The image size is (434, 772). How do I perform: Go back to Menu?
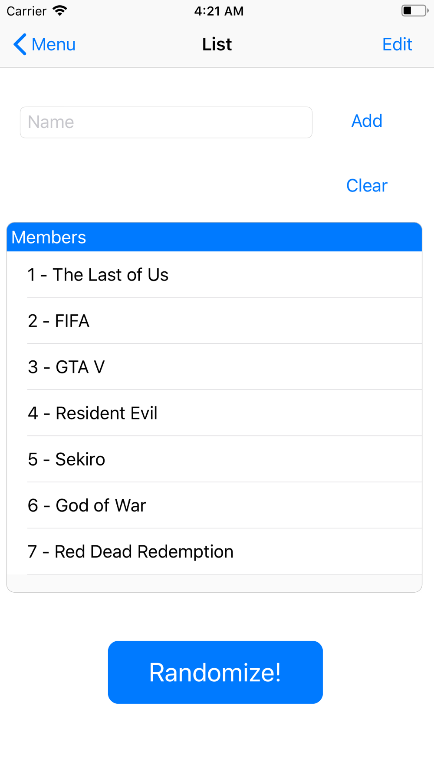click(x=45, y=44)
